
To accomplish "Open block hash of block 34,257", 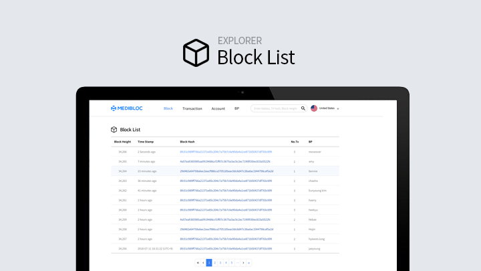I will (226, 239).
